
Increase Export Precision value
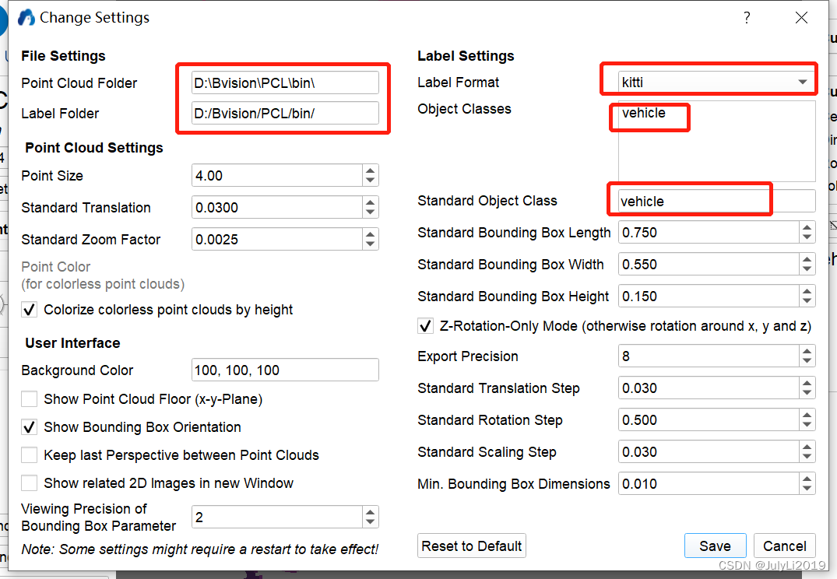coord(807,351)
